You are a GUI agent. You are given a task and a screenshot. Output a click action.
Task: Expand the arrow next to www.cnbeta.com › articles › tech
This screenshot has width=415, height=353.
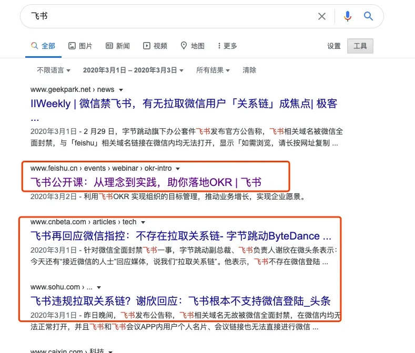click(x=143, y=222)
